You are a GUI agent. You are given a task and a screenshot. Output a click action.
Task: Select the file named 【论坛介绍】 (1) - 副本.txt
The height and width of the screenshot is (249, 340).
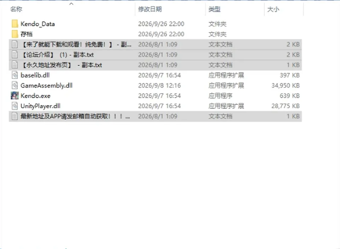click(57, 54)
